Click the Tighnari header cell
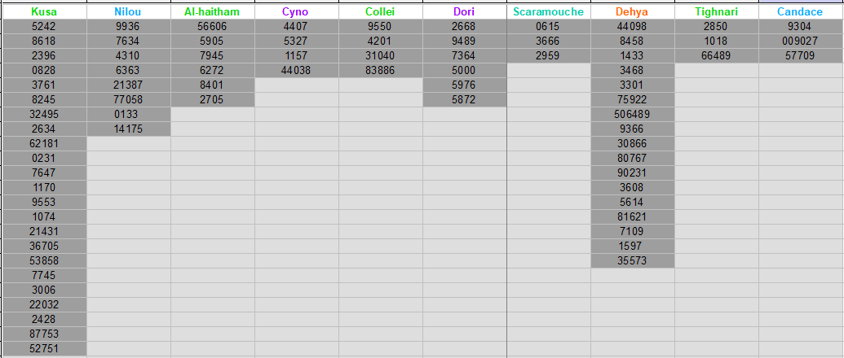 (x=717, y=12)
